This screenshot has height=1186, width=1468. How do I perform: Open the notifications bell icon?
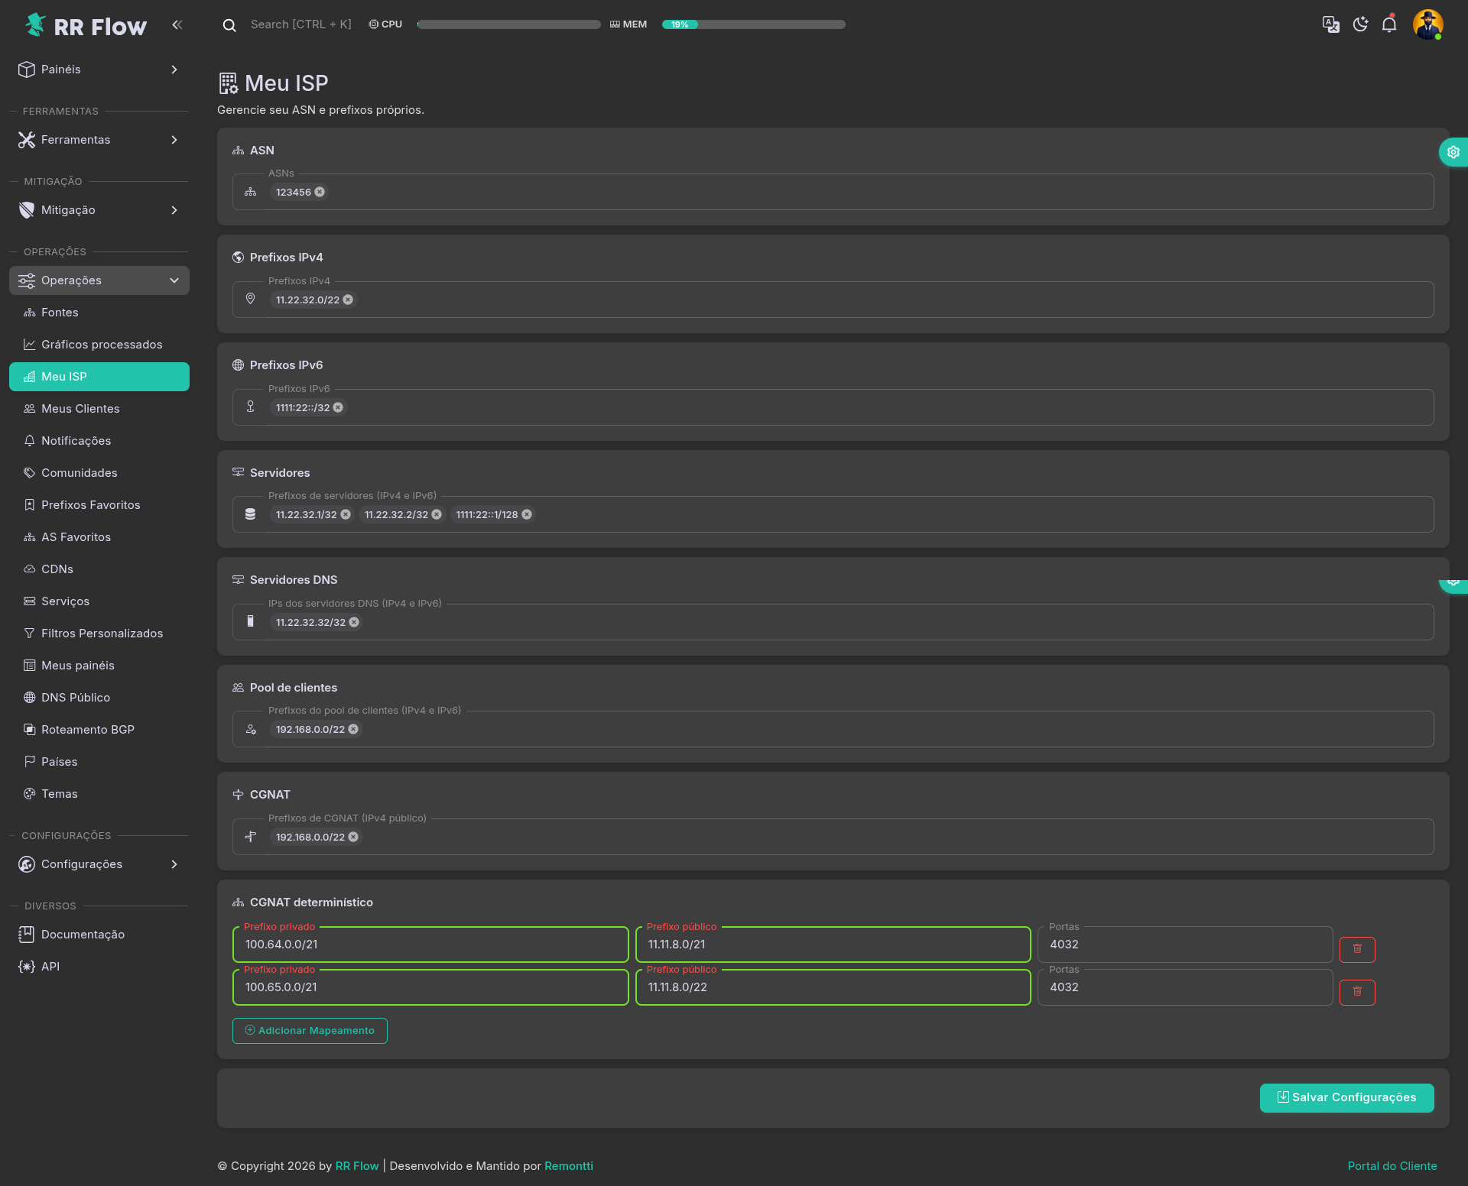pos(1389,24)
